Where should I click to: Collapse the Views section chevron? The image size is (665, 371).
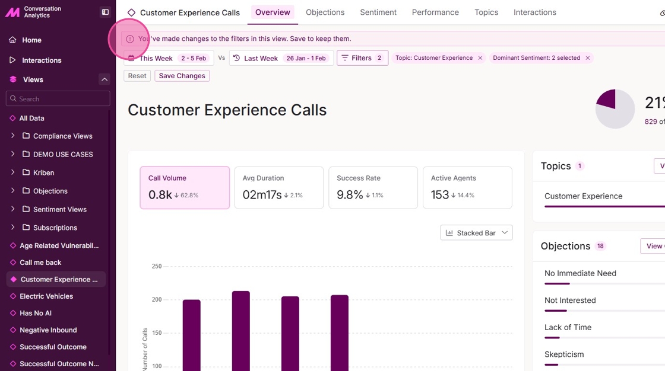pos(104,79)
